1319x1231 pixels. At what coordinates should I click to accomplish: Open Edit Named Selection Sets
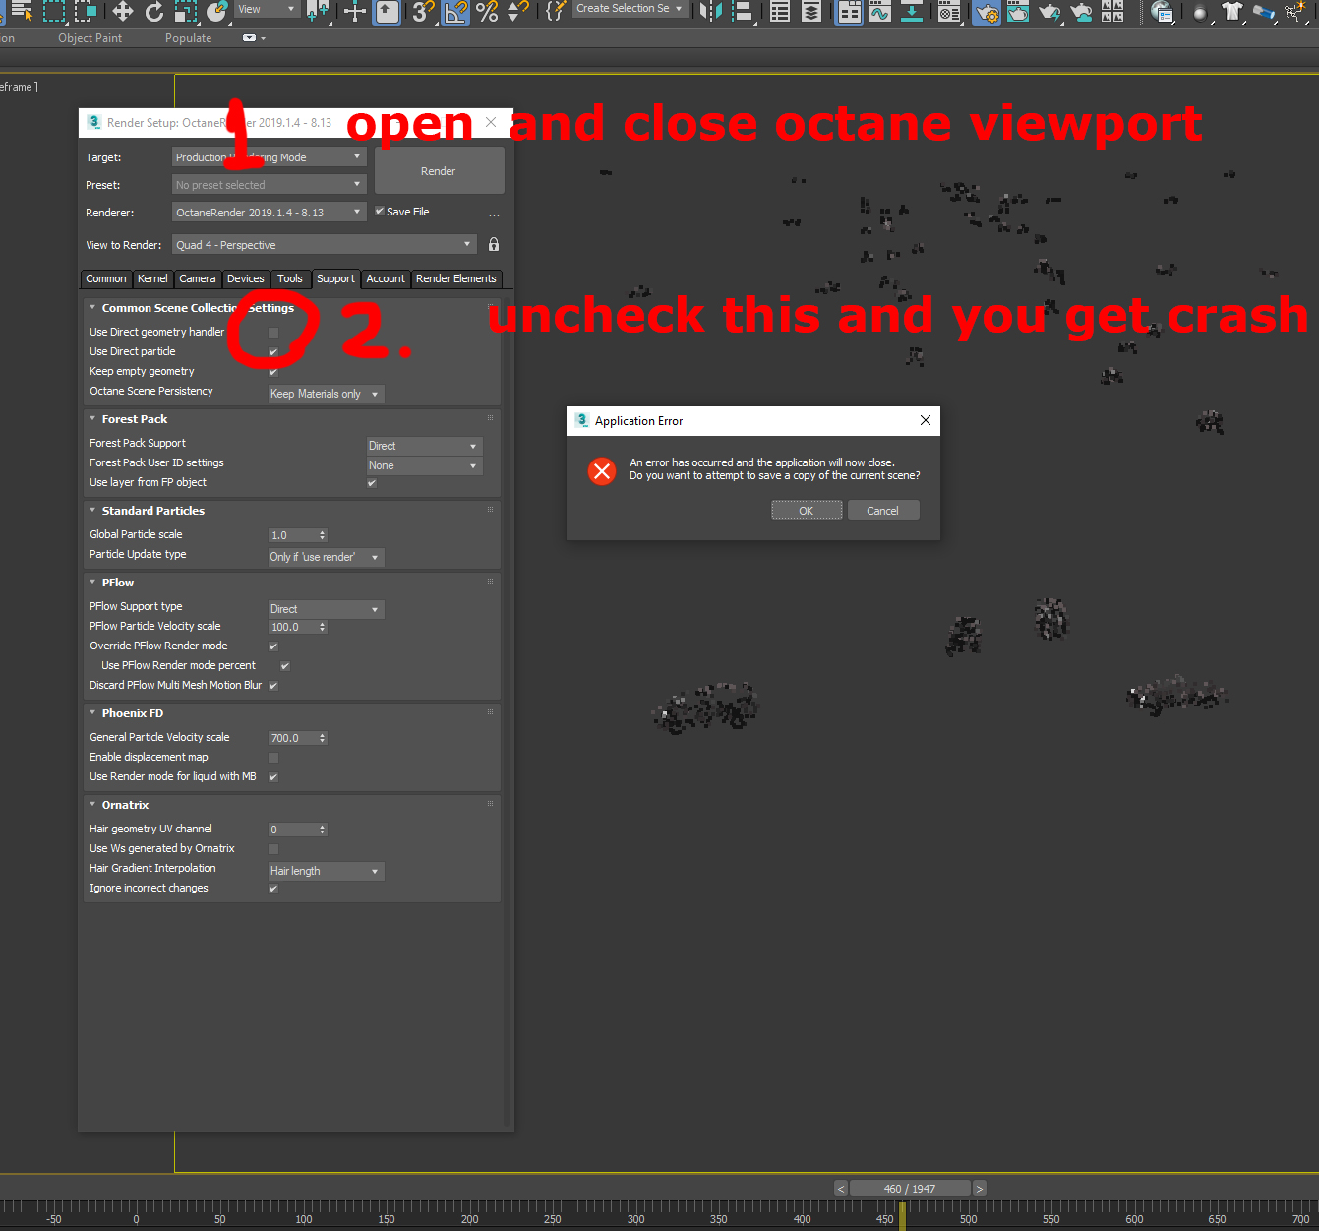pyautogui.click(x=556, y=12)
